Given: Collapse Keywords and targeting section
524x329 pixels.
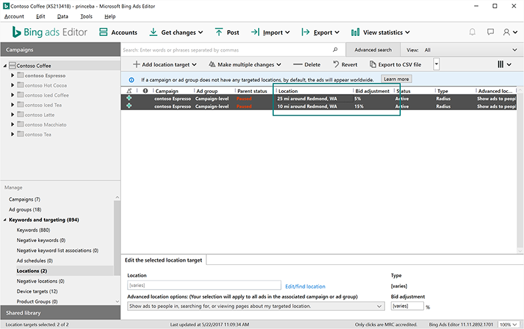Looking at the screenshot, I should pos(5,220).
